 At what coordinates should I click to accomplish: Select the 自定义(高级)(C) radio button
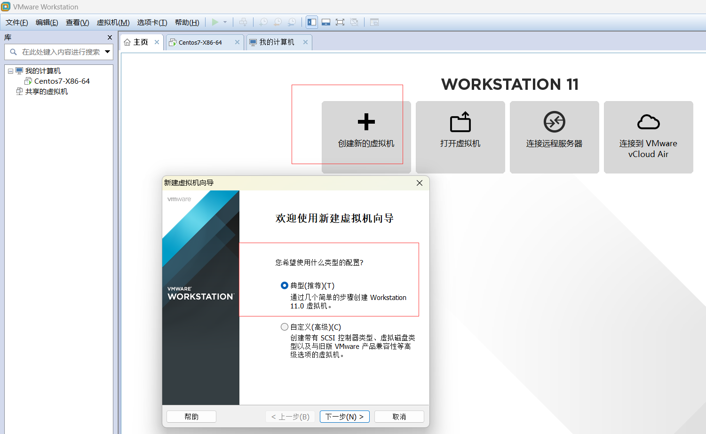285,327
